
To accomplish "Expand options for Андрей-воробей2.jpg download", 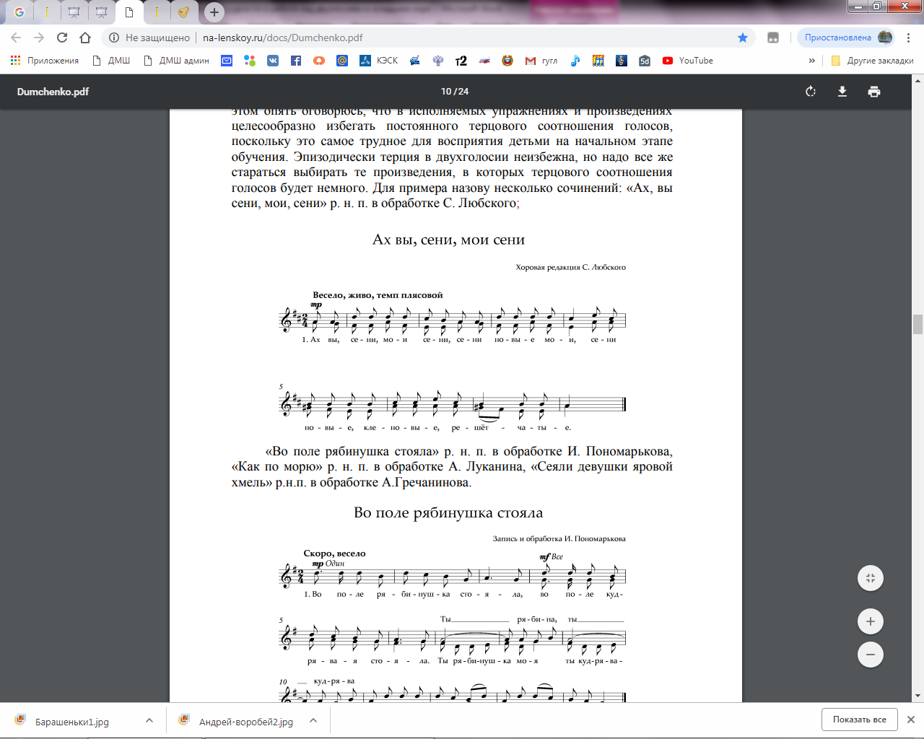I will (x=313, y=720).
